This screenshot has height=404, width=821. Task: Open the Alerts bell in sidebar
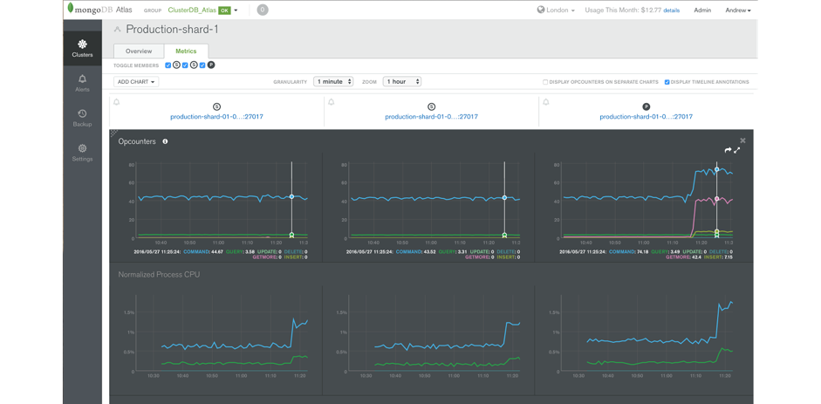click(x=82, y=83)
